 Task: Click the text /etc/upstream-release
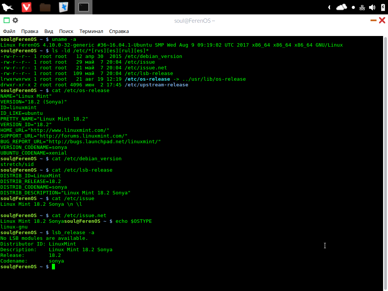pos(156,85)
